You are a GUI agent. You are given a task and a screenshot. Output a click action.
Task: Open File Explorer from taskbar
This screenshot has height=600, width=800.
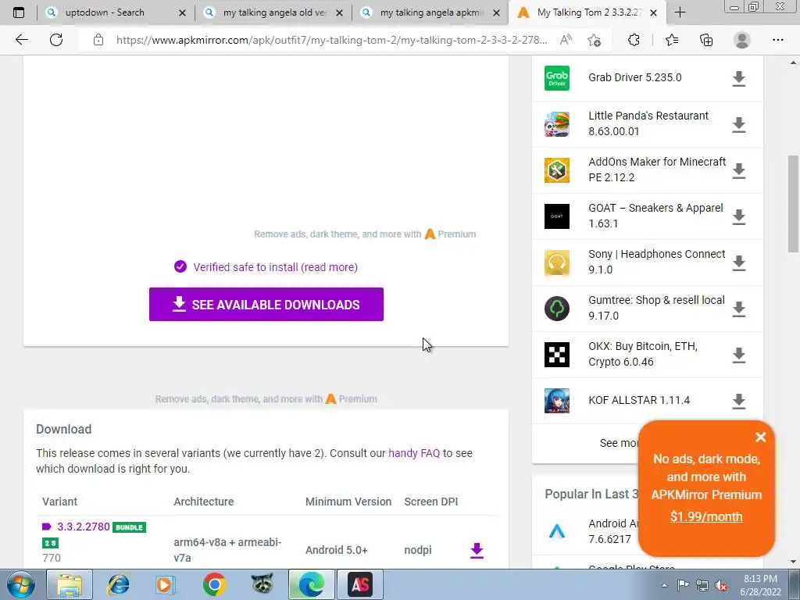pyautogui.click(x=70, y=584)
